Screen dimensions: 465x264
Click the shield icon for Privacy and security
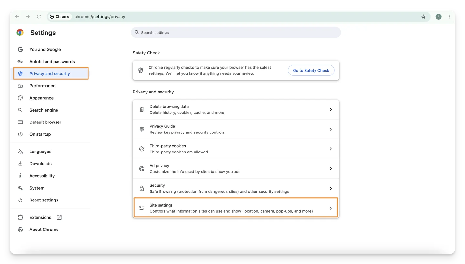[20, 74]
